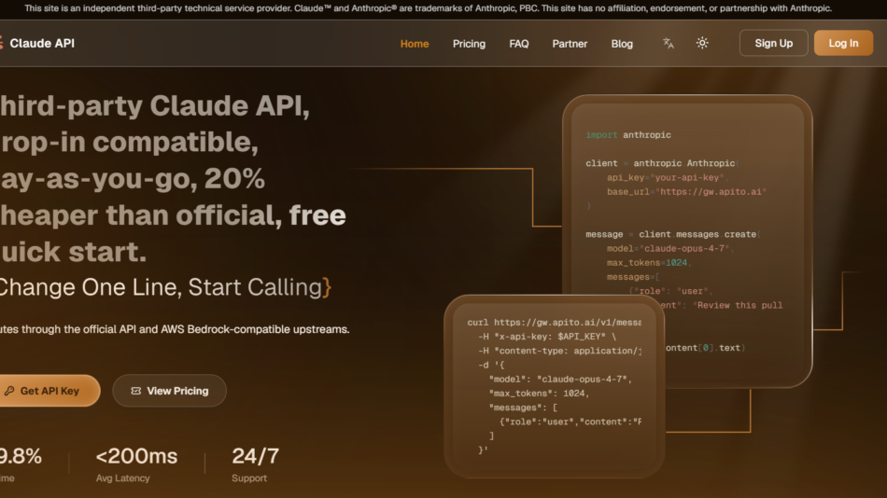Click the curl code sample card
Viewport: 887px width, 498px height.
pos(554,386)
